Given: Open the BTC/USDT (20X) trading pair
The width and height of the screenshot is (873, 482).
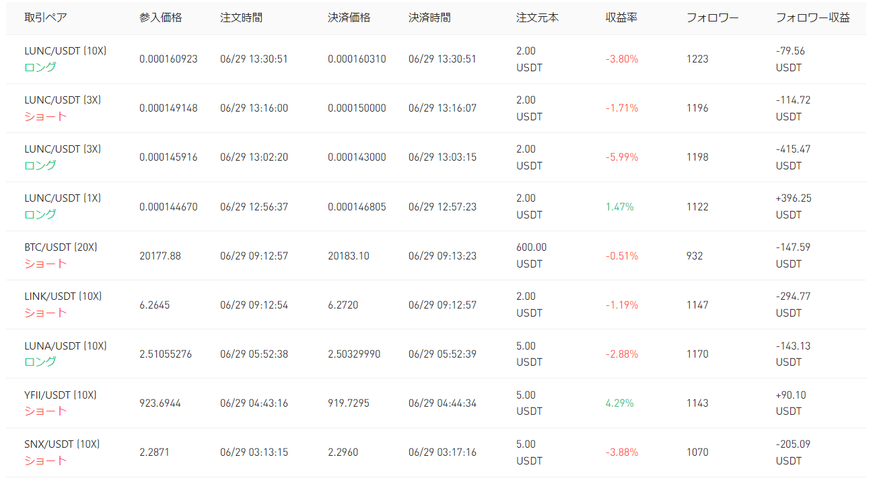Looking at the screenshot, I should click(x=61, y=247).
